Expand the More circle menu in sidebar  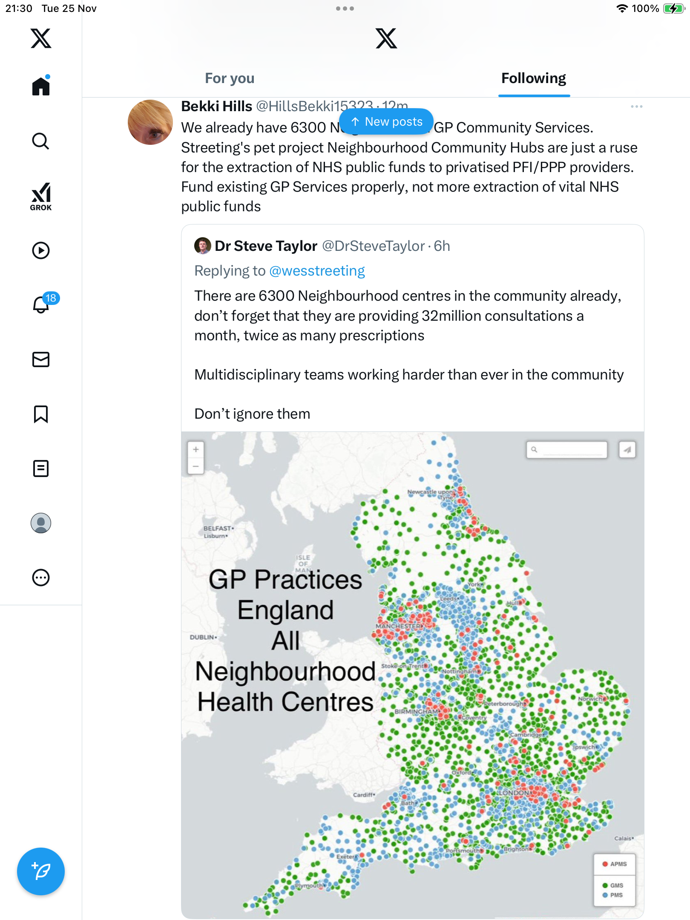pyautogui.click(x=41, y=578)
